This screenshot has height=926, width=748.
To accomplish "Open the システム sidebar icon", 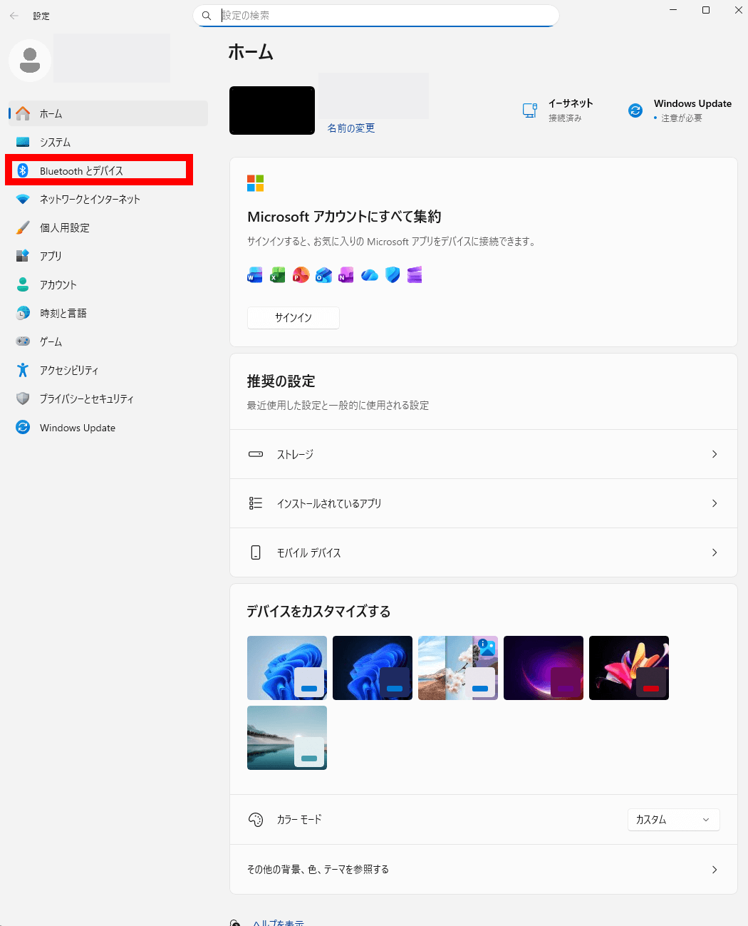I will click(x=23, y=142).
